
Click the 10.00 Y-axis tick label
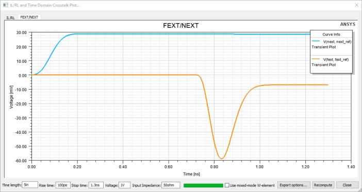click(22, 61)
